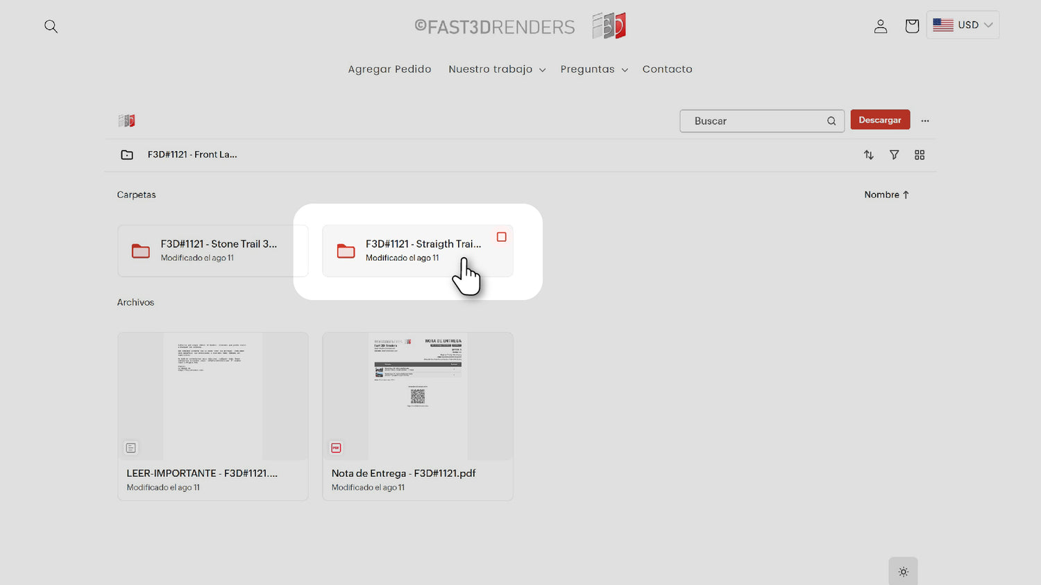
Task: Switch to grid view layout icon
Action: point(920,155)
